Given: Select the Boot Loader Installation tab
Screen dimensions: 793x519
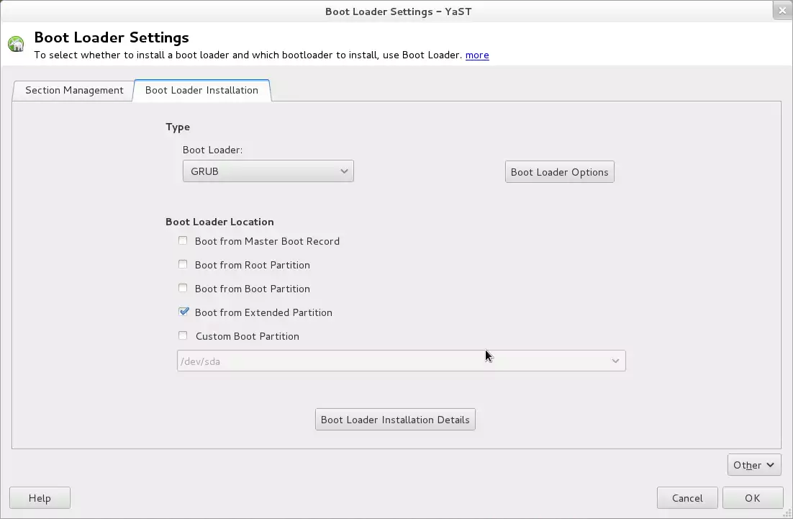Looking at the screenshot, I should pos(201,90).
